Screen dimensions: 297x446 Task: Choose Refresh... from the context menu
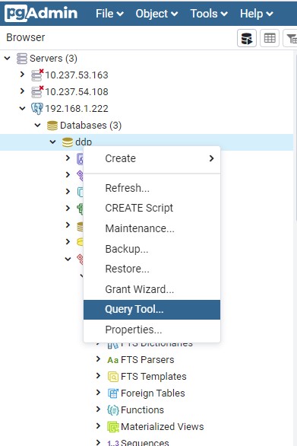tap(152, 188)
